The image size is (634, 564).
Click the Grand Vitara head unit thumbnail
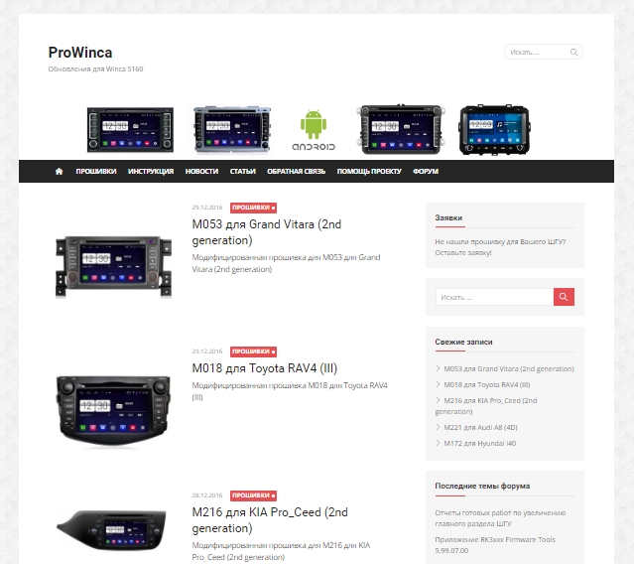click(x=113, y=267)
